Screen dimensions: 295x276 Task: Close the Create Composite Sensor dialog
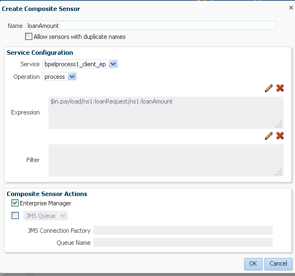[291, 8]
